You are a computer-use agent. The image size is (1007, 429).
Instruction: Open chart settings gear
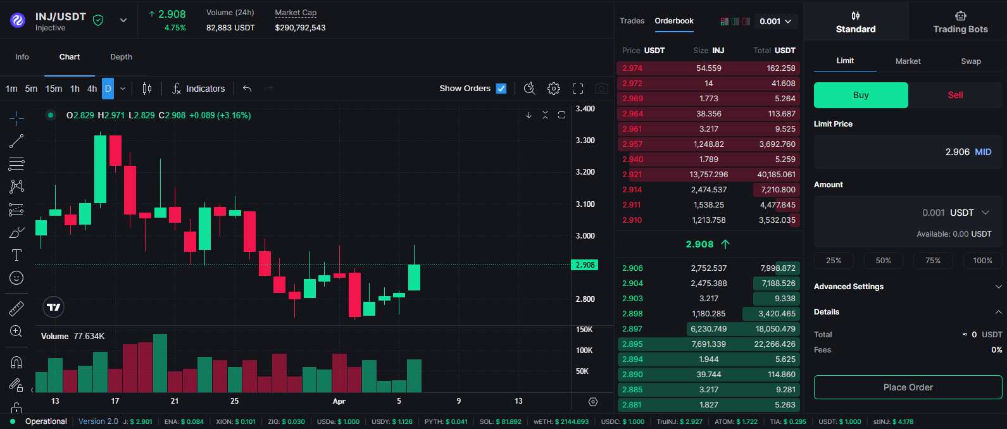point(554,89)
